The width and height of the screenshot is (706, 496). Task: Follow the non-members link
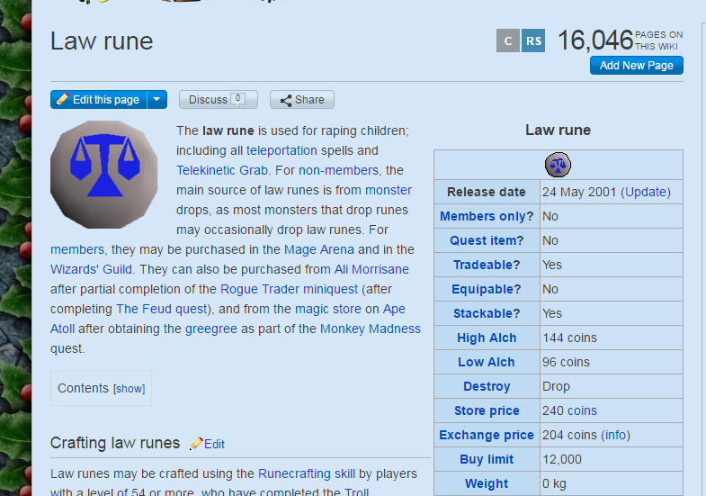(x=338, y=170)
